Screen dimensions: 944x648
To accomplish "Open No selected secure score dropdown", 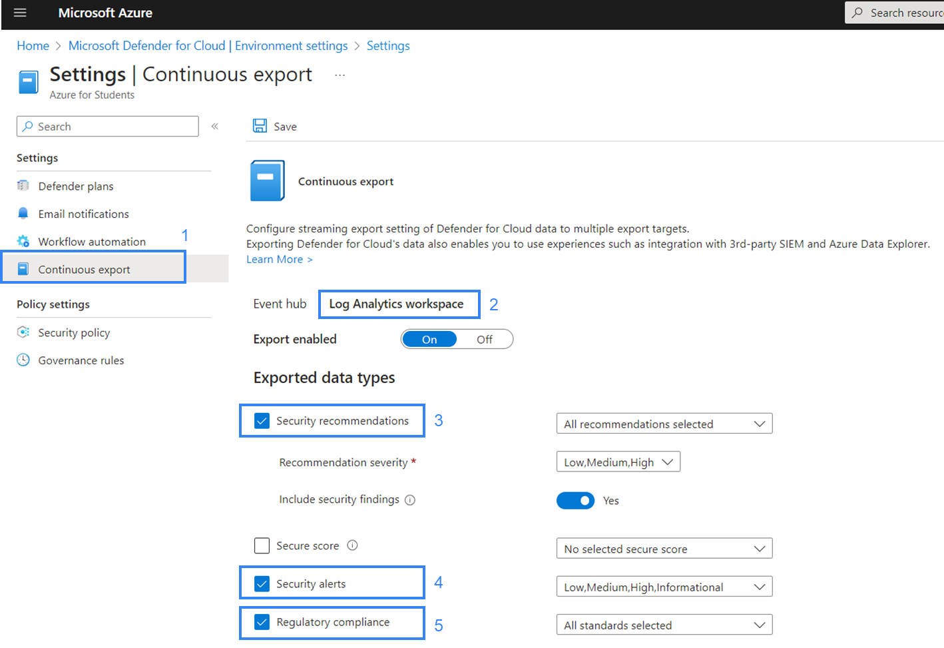I will [x=664, y=549].
